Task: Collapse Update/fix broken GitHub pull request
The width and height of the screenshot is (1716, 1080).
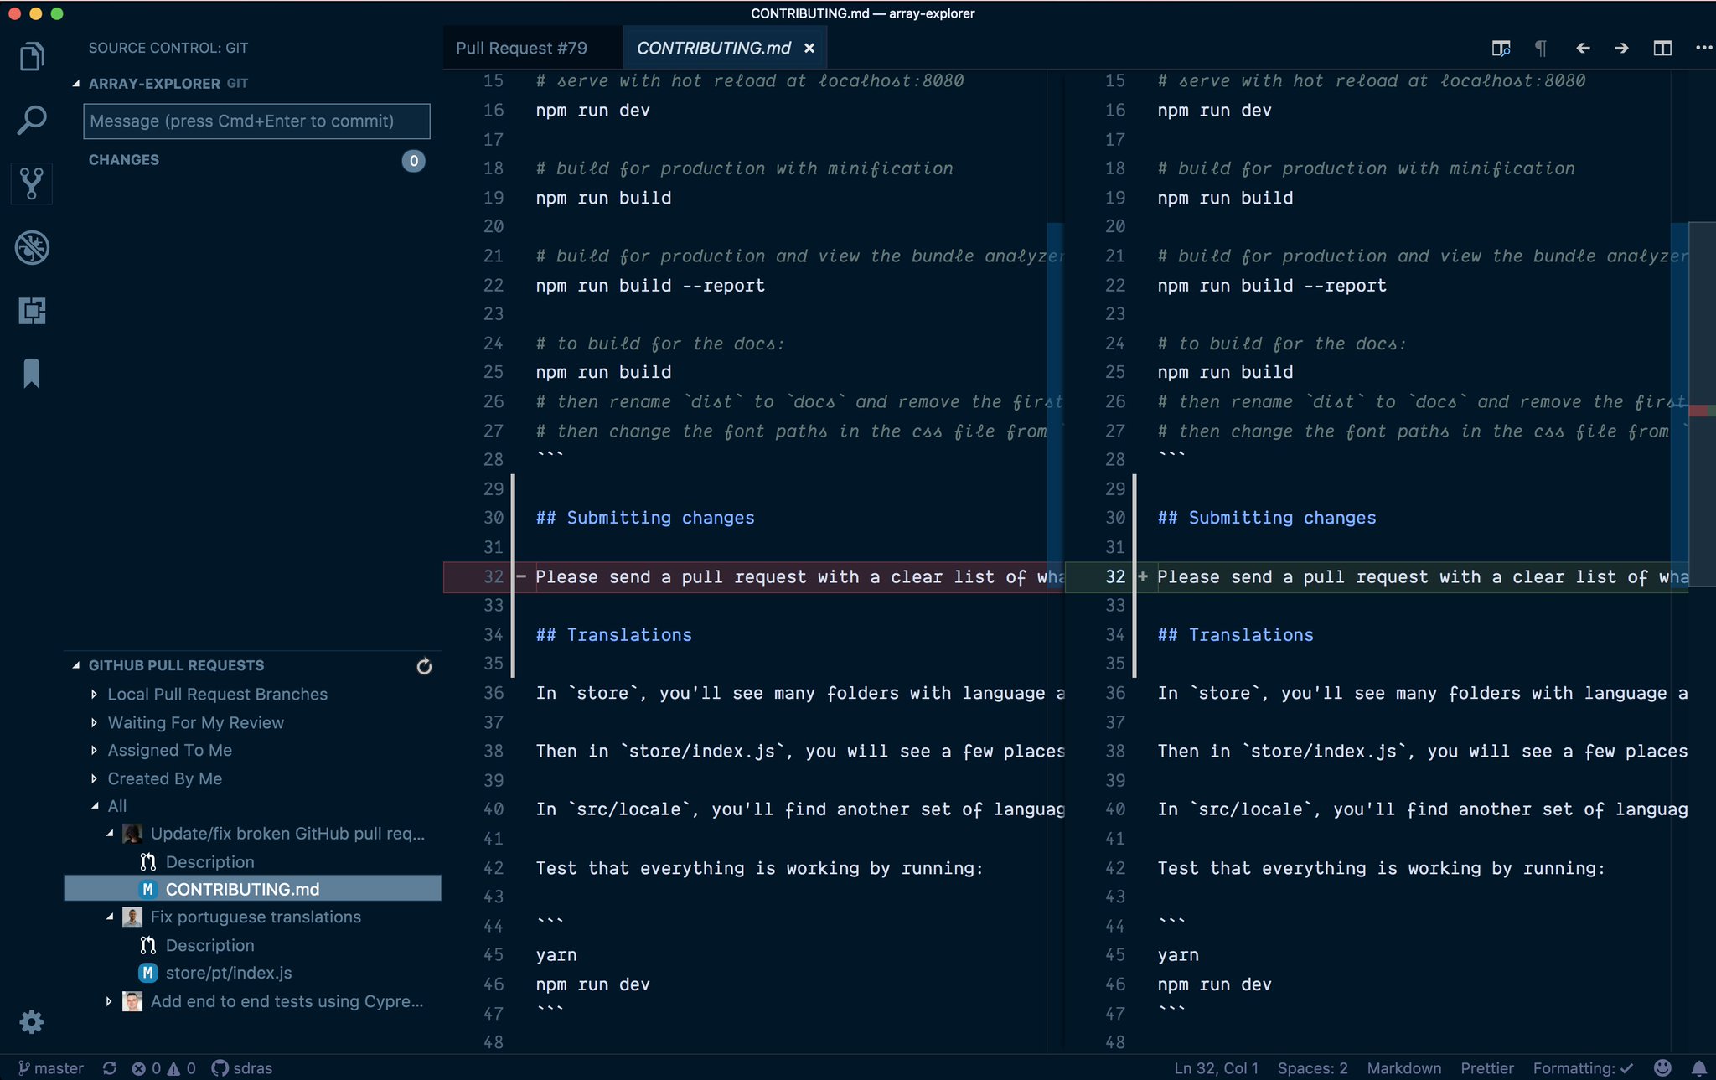Action: pyautogui.click(x=110, y=834)
